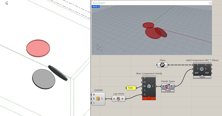This screenshot has width=222, height=116.
Task: Click the Add Component (Work Plane) name label
Action: [202, 60]
